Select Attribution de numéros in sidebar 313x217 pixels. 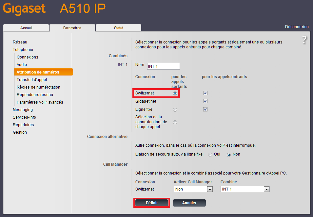pos(44,72)
